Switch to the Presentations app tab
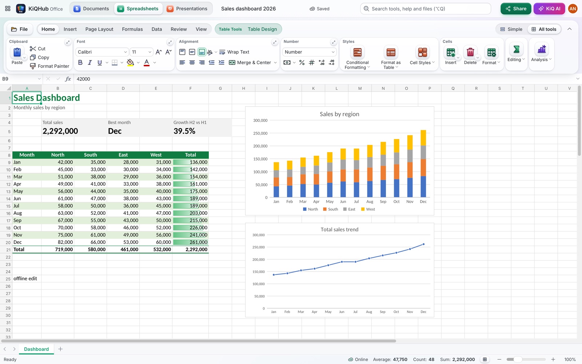 pyautogui.click(x=187, y=9)
